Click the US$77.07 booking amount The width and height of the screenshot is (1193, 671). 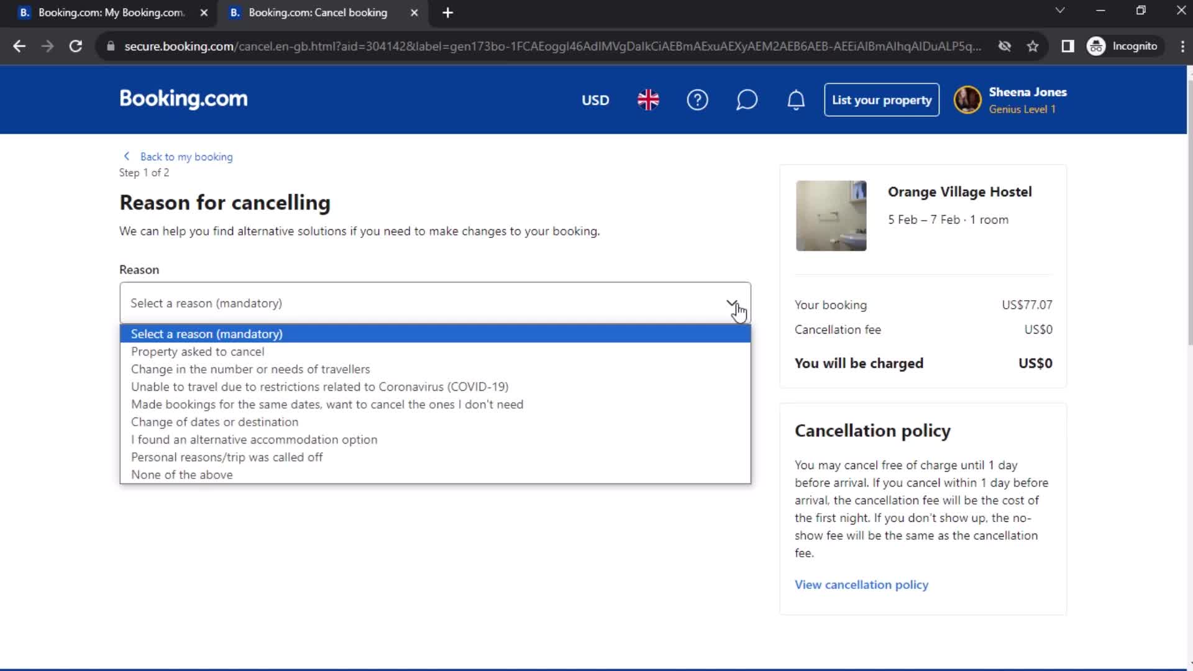point(1027,305)
